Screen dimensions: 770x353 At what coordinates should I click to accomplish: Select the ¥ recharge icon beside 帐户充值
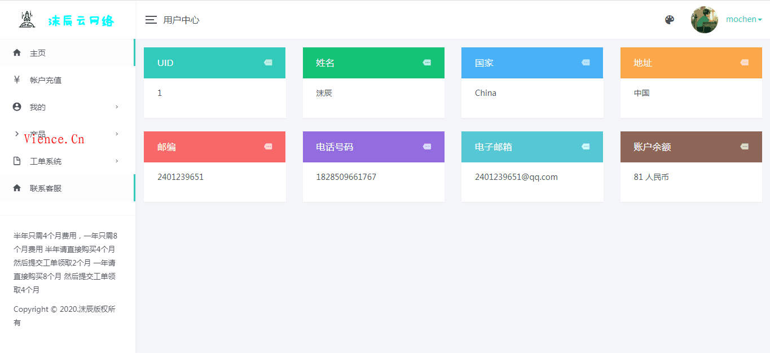tap(17, 80)
